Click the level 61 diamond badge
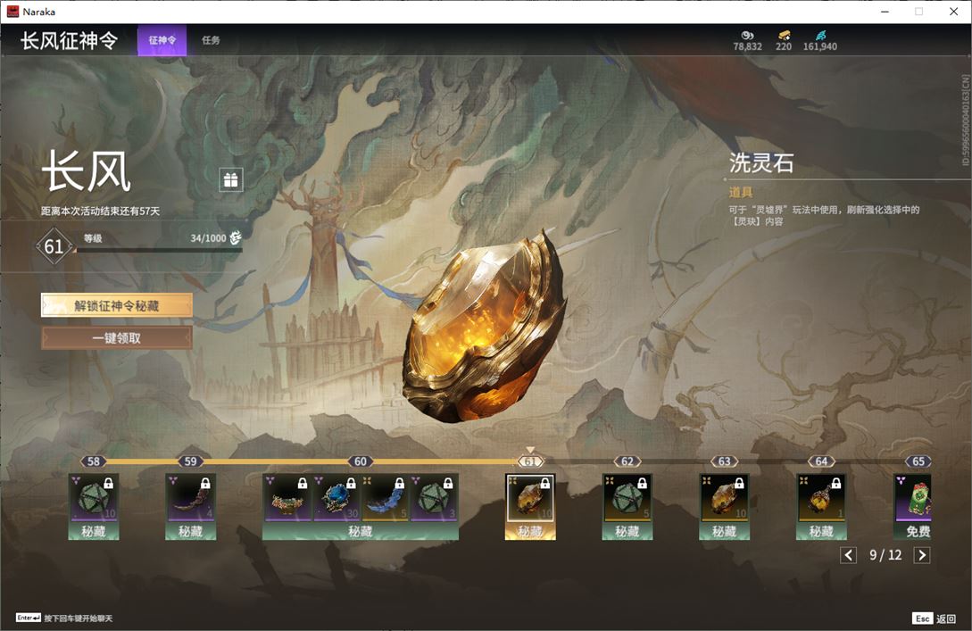 tap(54, 246)
